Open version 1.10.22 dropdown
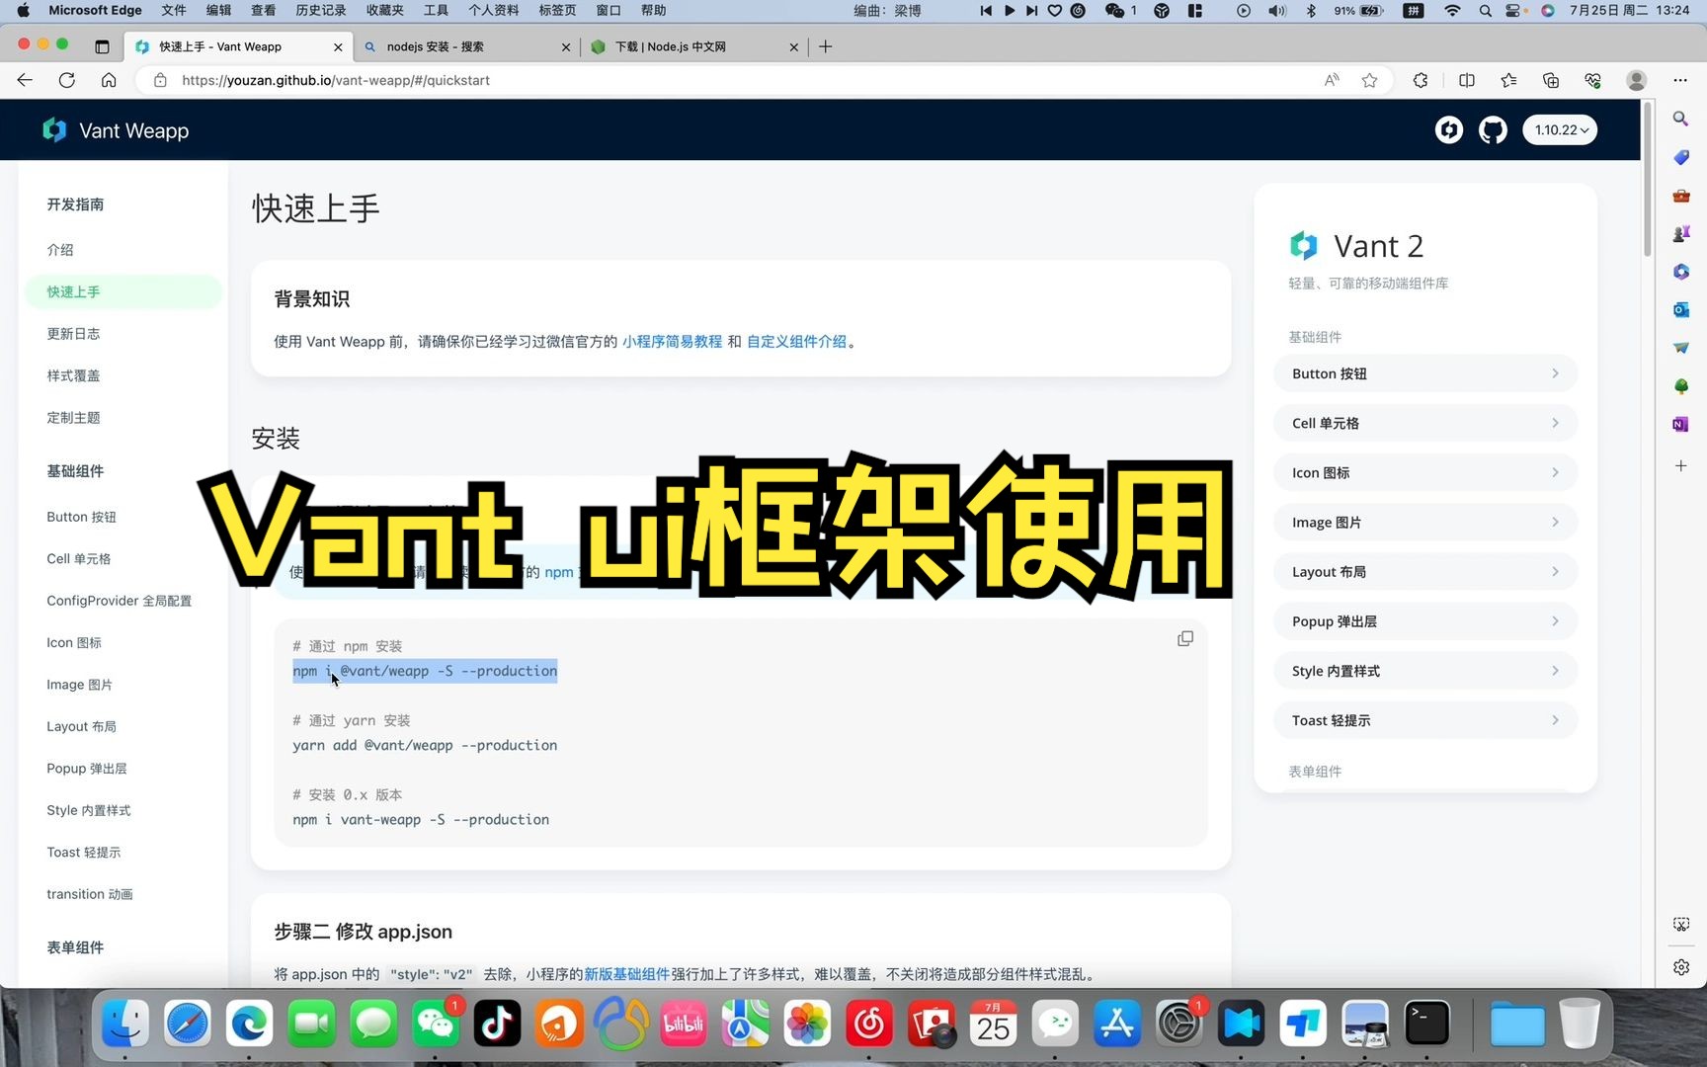The image size is (1707, 1067). (x=1560, y=129)
